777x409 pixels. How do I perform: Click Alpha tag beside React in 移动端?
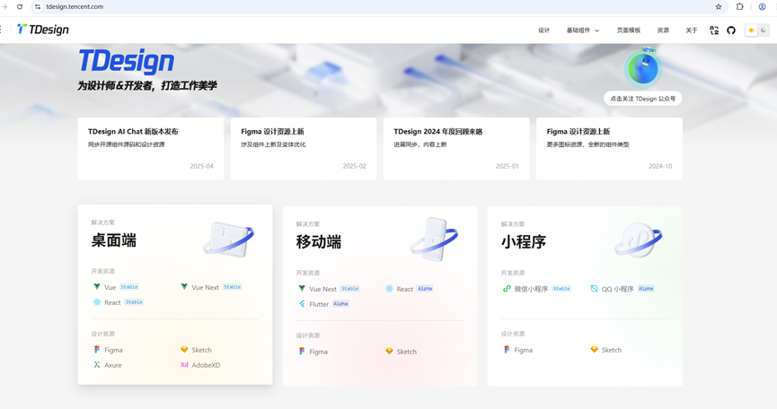(425, 288)
